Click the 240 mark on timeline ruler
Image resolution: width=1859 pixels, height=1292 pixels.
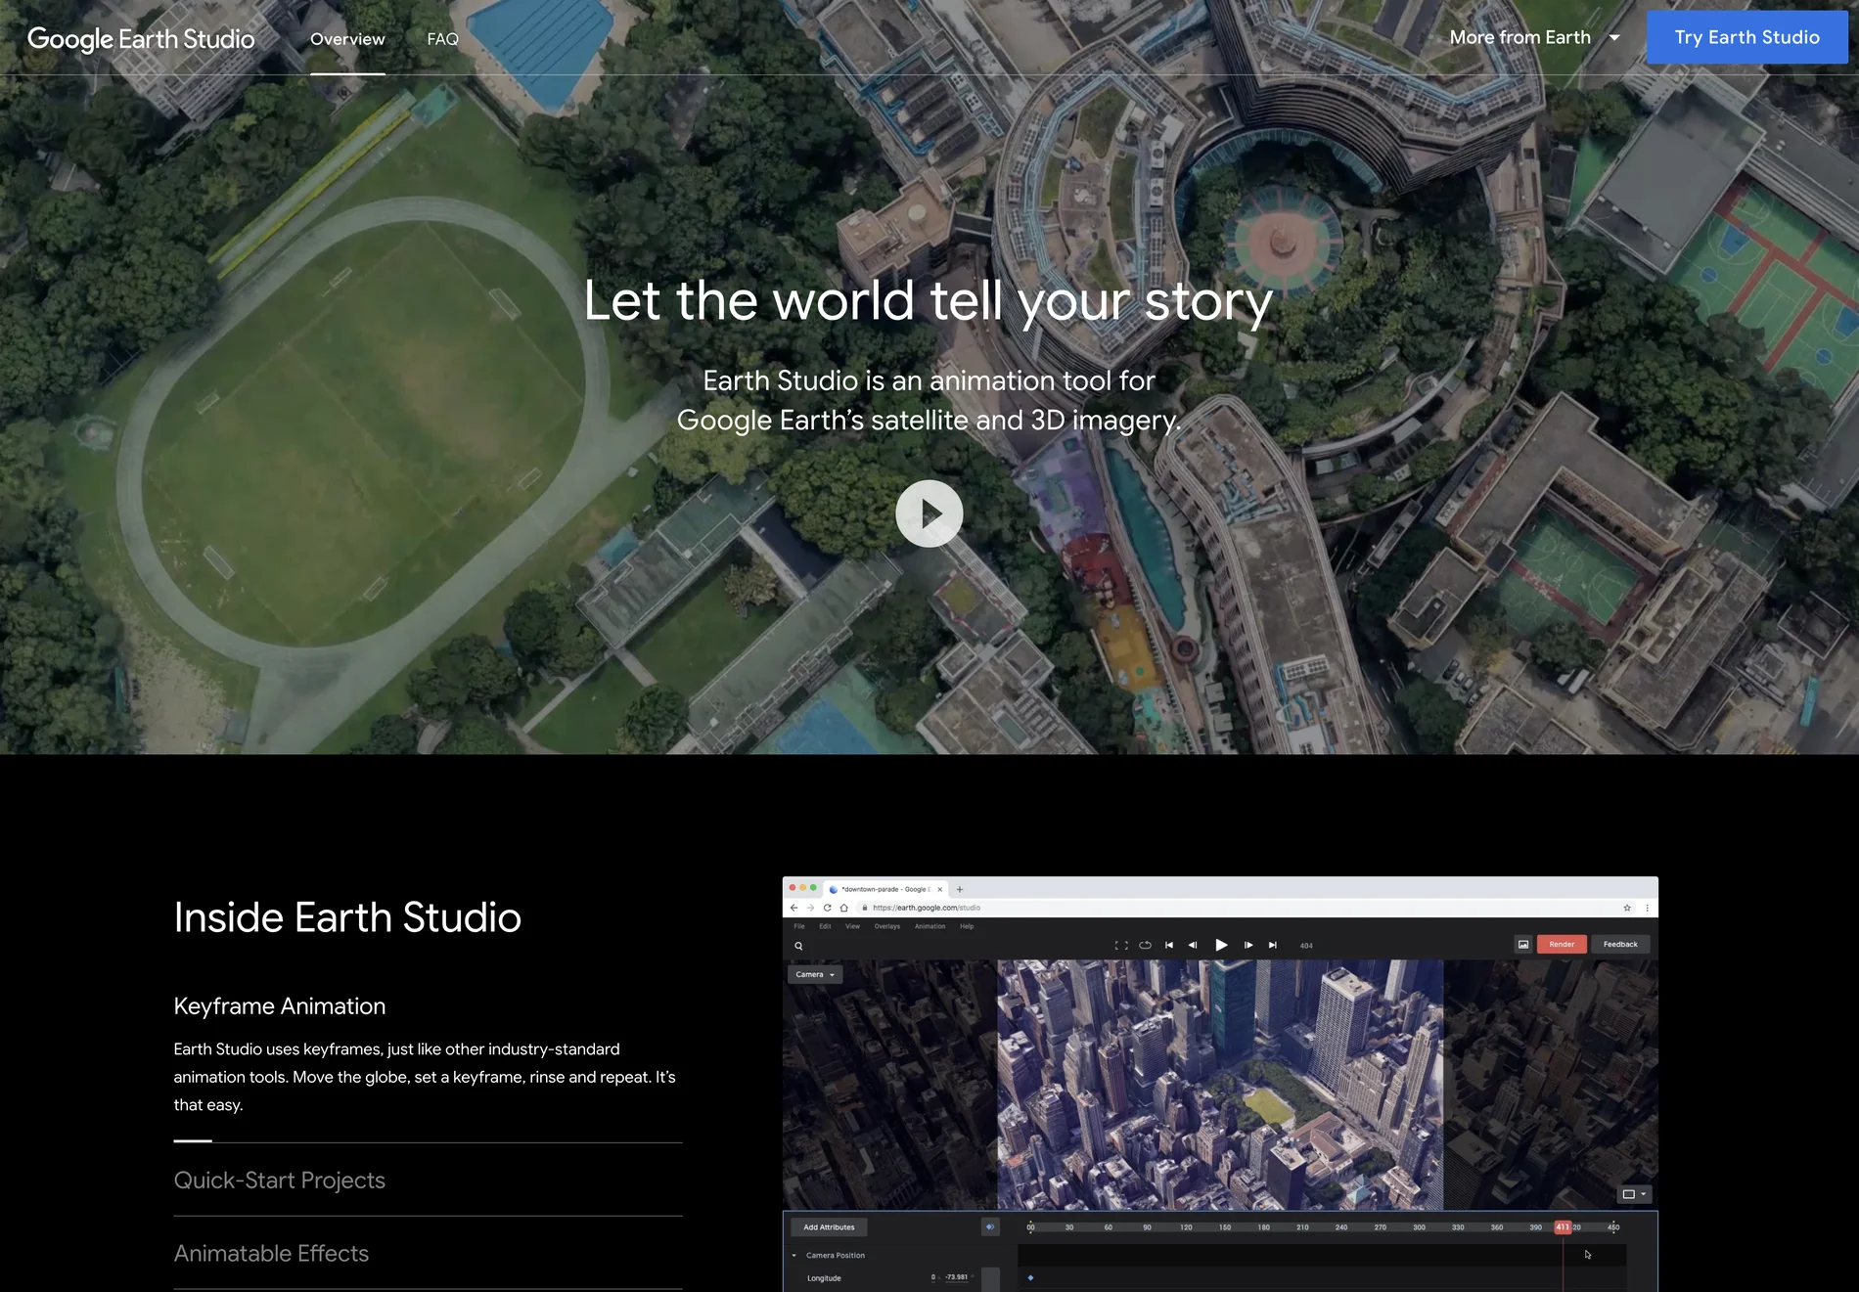[1341, 1226]
